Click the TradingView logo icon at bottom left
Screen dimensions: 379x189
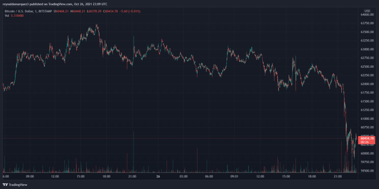[x=5, y=185]
